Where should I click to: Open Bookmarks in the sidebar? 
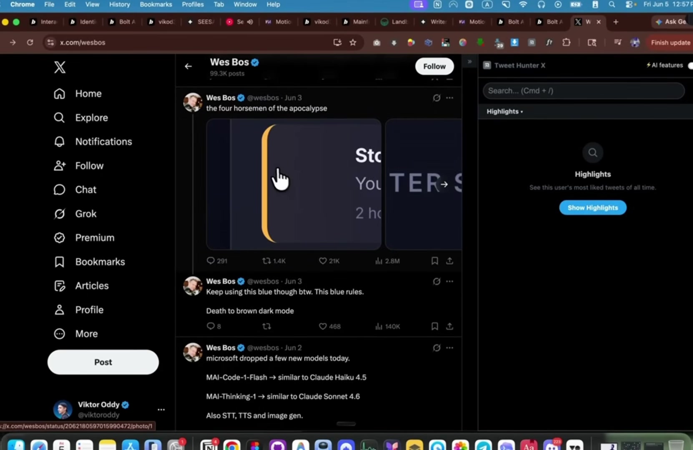(89, 262)
